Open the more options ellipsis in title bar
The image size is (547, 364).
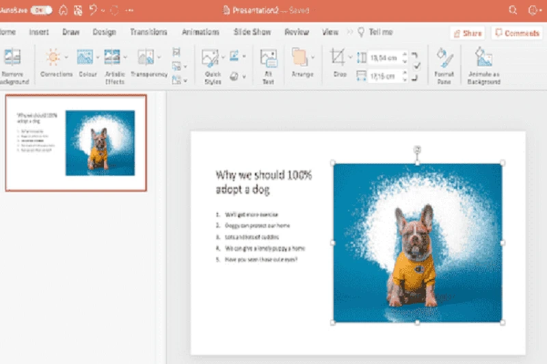(129, 10)
